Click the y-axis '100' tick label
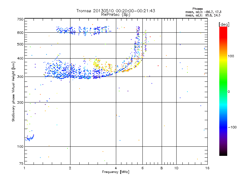The image size is (244, 183). [x=20, y=147]
